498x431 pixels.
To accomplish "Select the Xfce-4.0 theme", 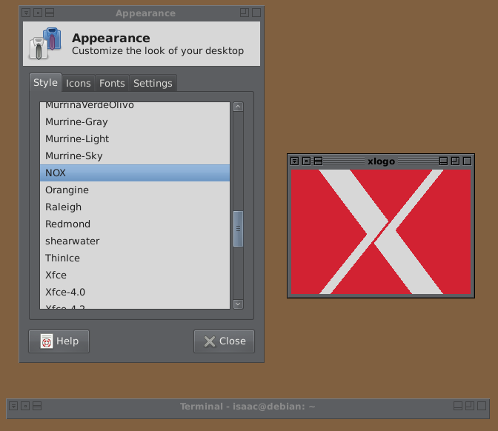I will tap(135, 293).
